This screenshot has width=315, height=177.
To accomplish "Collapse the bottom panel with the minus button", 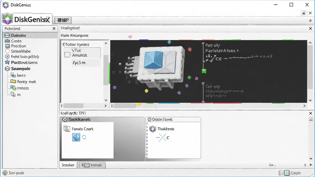I will 311,120.
